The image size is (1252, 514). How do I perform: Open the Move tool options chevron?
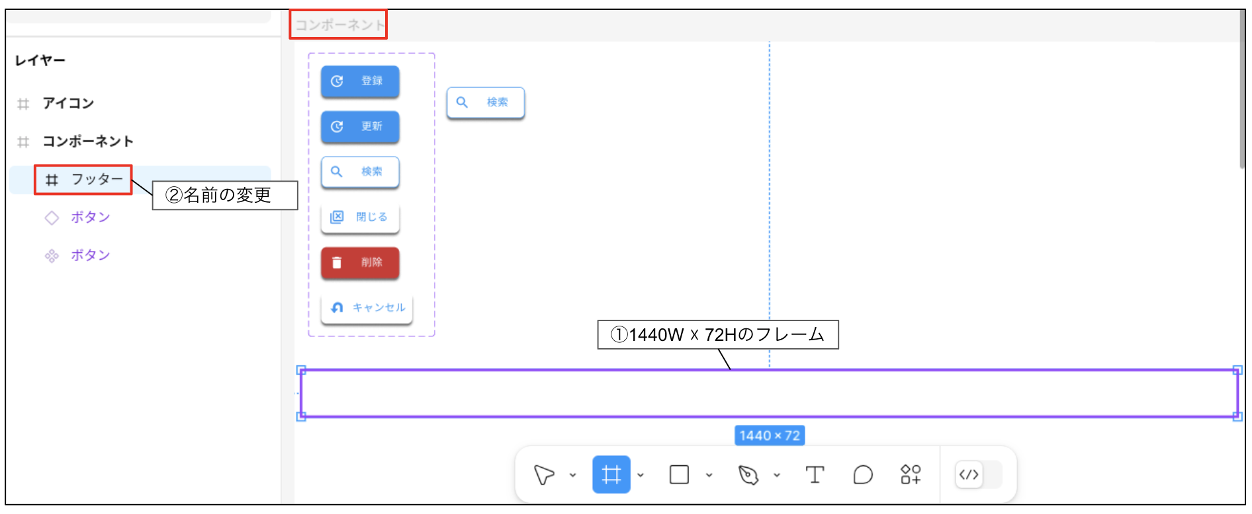coord(573,475)
